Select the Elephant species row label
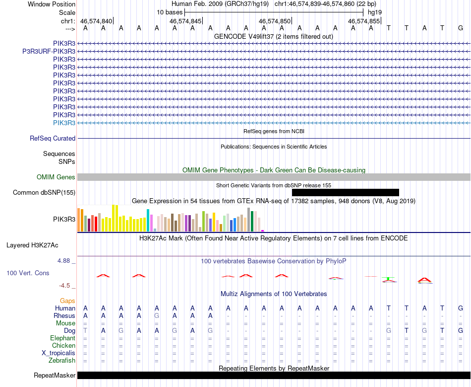Image resolution: width=471 pixels, height=387 pixels. [62, 338]
